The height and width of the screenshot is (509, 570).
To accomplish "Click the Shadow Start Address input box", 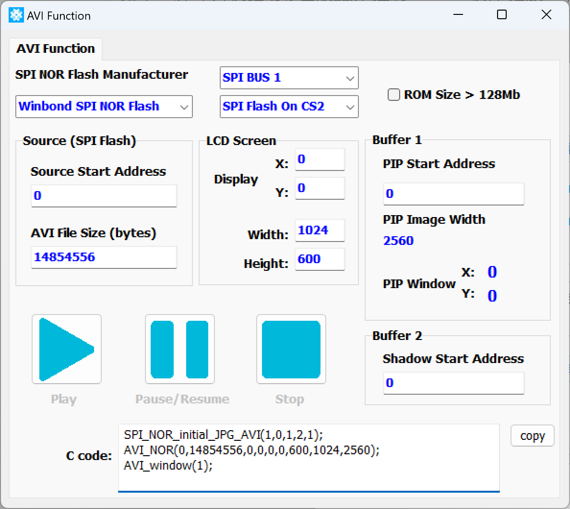I will (453, 383).
